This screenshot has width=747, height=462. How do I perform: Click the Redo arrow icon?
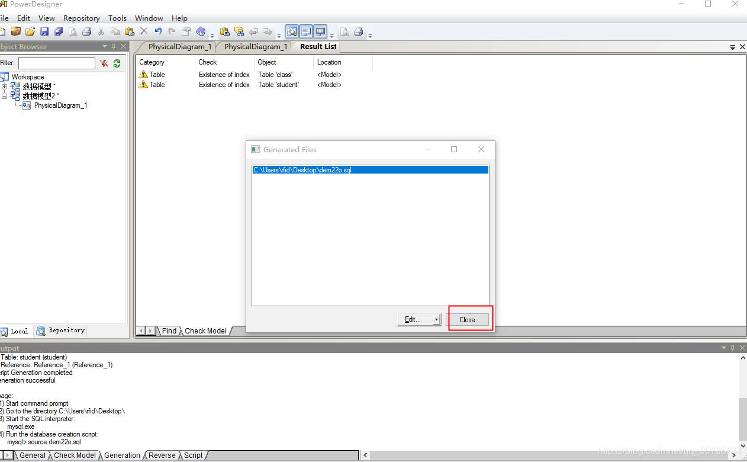(x=172, y=31)
